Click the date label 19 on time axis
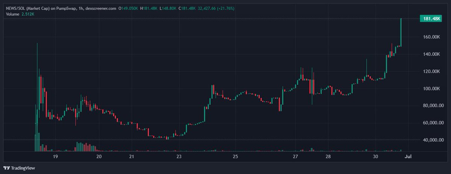The width and height of the screenshot is (451, 174). point(55,156)
